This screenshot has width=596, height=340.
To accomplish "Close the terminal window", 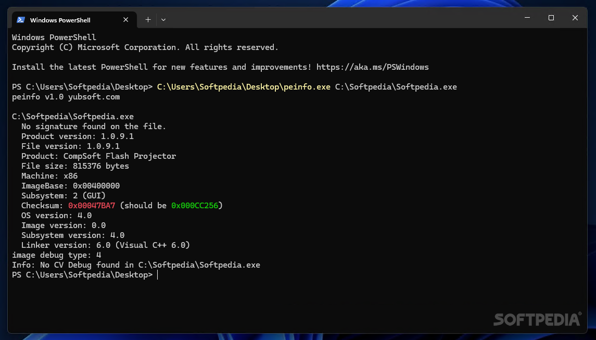I will [x=575, y=18].
